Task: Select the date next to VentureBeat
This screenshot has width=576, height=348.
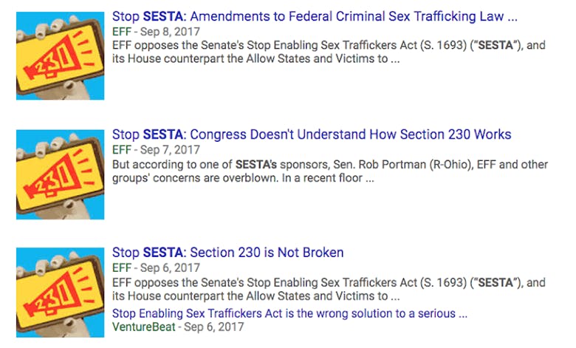Action: pos(214,327)
